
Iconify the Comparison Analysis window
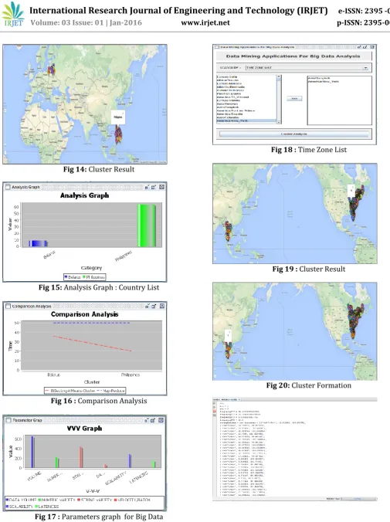pos(148,306)
